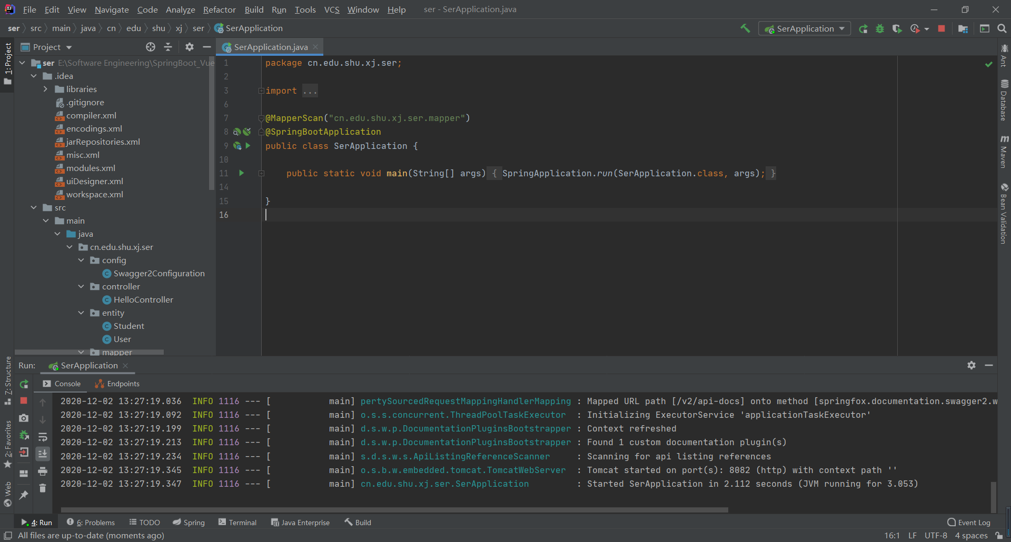Expand the libraries folder in project tree
This screenshot has width=1011, height=542.
click(x=46, y=89)
